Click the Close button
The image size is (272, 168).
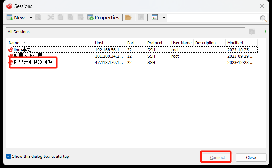251,157
